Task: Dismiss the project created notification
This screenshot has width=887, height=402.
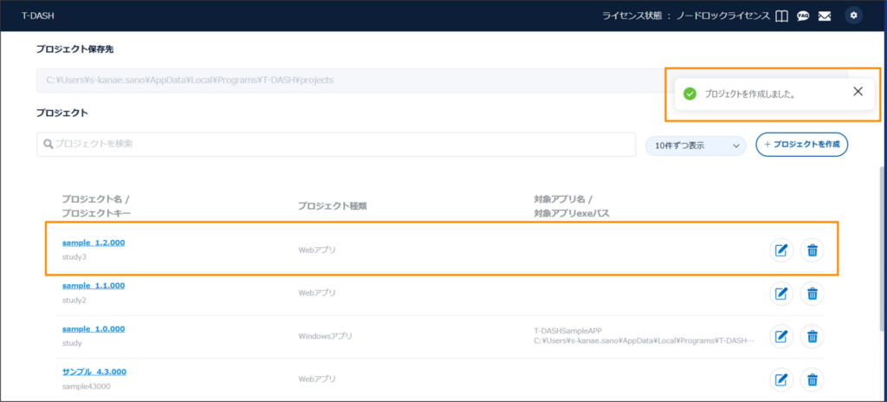Action: [x=858, y=92]
